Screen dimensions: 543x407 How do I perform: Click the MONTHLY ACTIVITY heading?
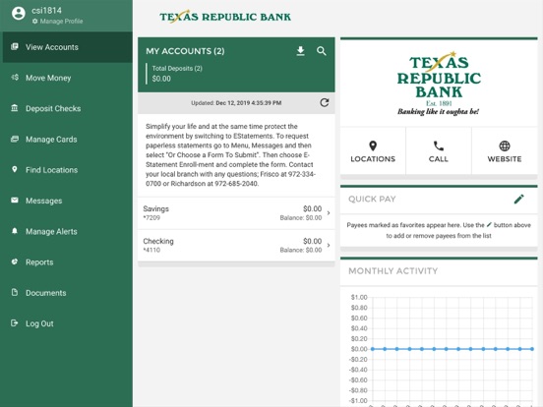(x=393, y=271)
